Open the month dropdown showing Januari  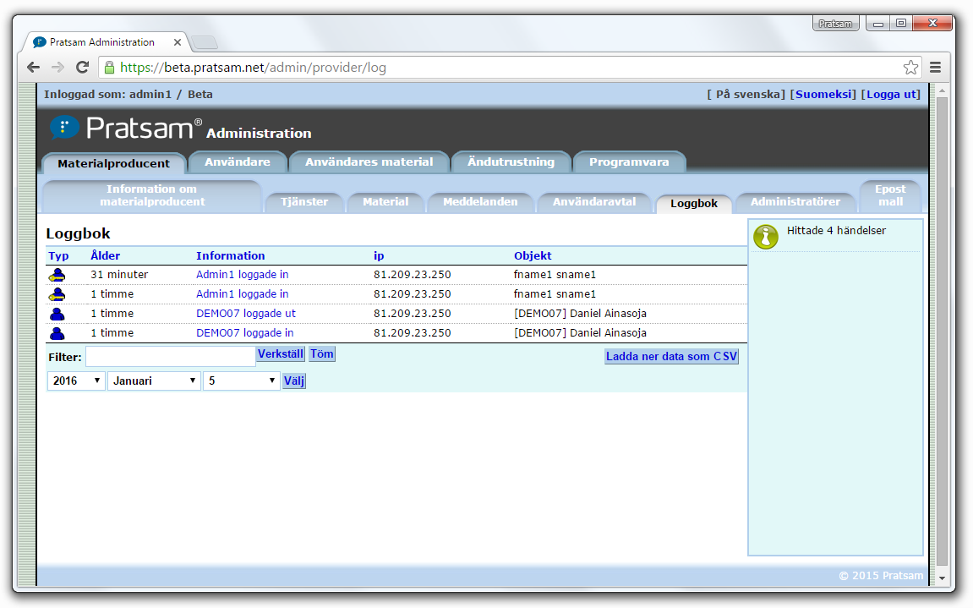152,381
